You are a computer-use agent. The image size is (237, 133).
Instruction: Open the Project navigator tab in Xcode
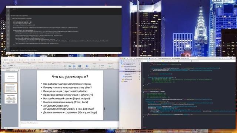coord(121,61)
